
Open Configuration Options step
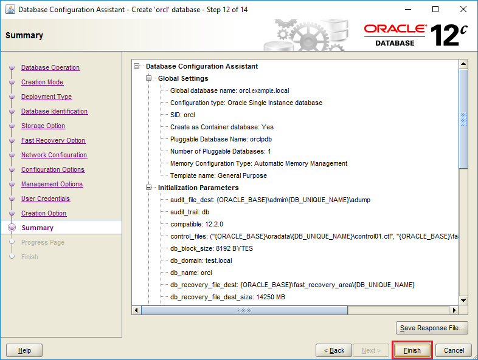click(53, 170)
